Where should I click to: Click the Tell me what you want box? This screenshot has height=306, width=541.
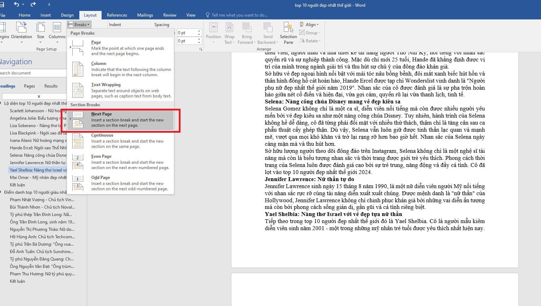(x=237, y=15)
